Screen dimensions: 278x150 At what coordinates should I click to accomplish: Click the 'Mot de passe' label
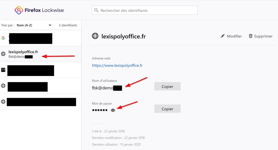coord(102,103)
